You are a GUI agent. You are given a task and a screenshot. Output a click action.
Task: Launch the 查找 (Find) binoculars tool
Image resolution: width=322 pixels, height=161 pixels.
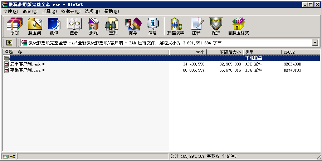coord(113,26)
